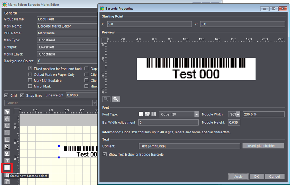Click the Apply button
290x185 pixels.
(x=238, y=177)
